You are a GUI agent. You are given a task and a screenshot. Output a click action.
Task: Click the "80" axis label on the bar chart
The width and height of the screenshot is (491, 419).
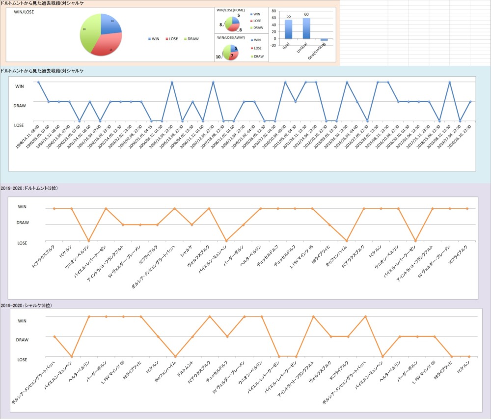273,11
